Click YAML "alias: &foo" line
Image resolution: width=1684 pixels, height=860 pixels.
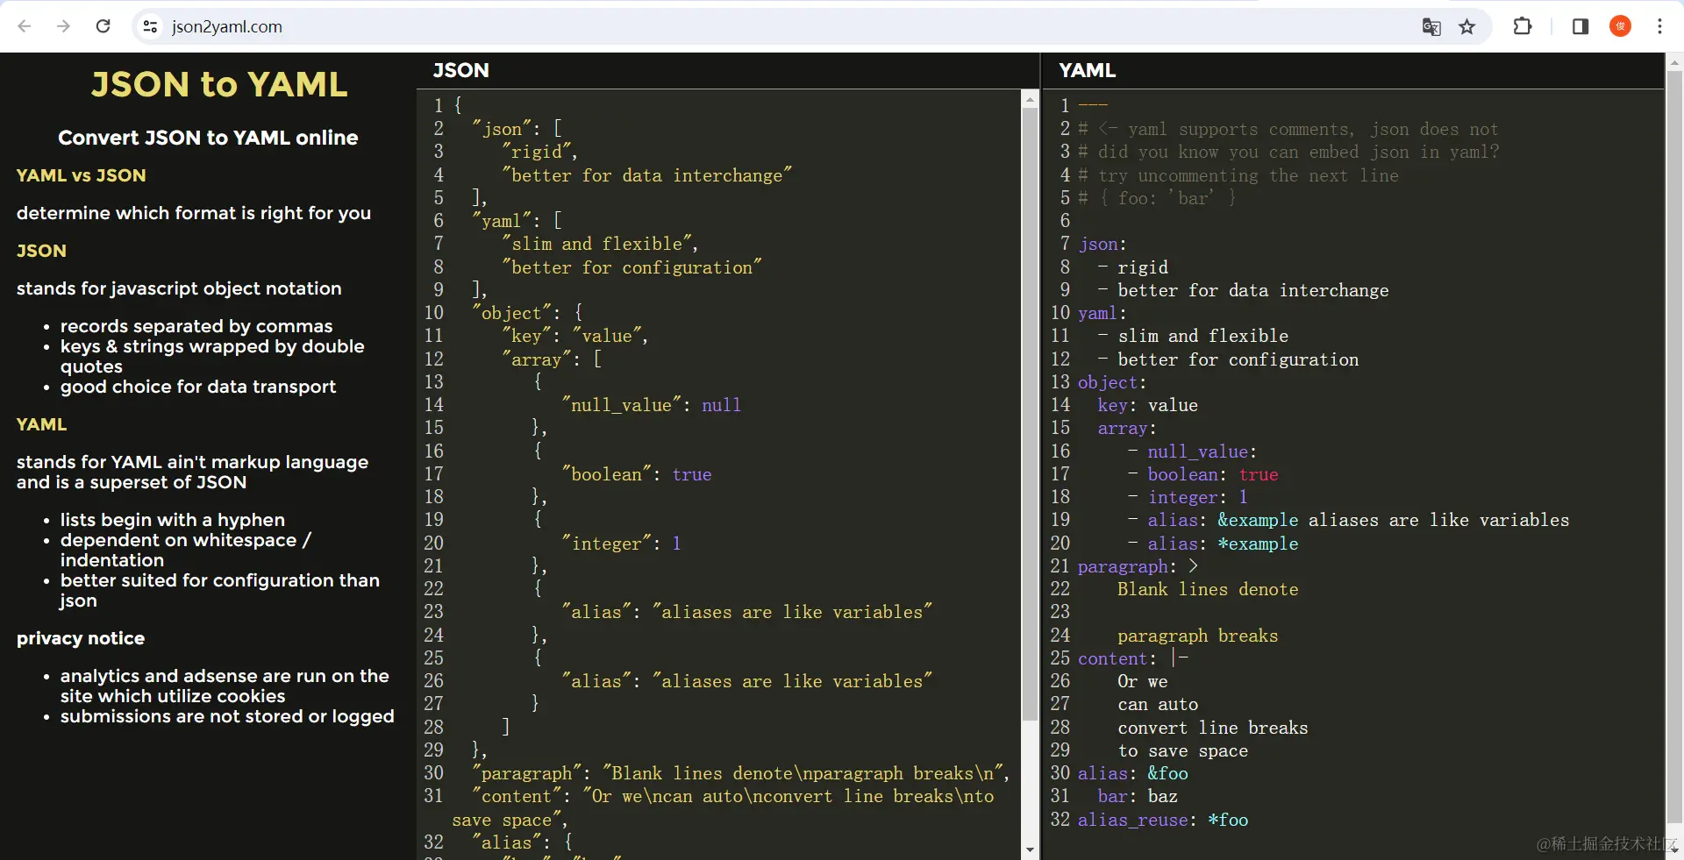pos(1133,773)
